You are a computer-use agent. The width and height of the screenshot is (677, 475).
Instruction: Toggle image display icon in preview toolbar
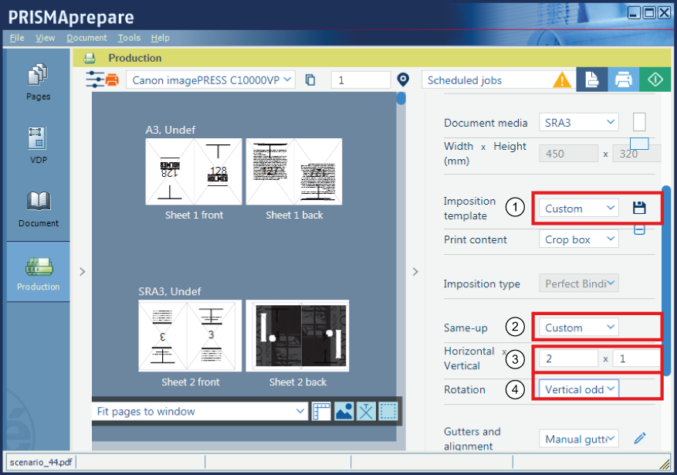click(x=344, y=412)
